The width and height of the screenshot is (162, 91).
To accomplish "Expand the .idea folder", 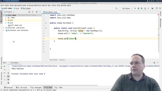I will click(x=6, y=18).
